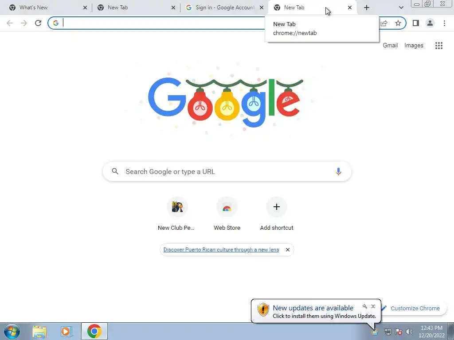
Task: Click the network tray icon
Action: pyautogui.click(x=387, y=331)
